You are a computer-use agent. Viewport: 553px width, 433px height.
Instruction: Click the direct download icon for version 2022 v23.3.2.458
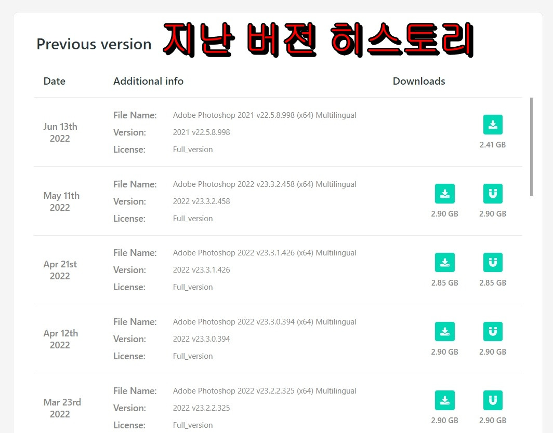click(444, 194)
